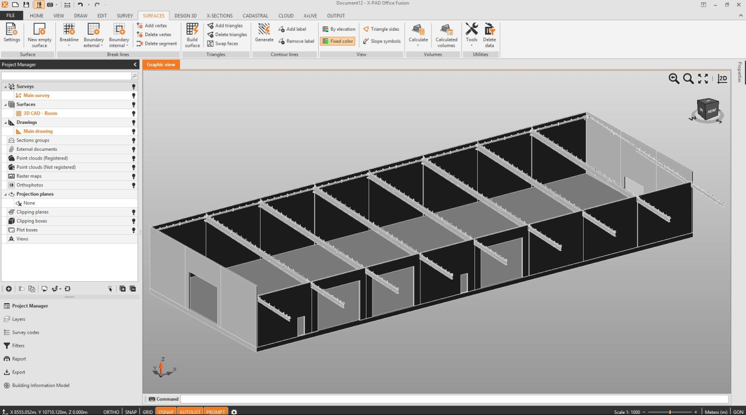The height and width of the screenshot is (415, 746).
Task: Collapse the Surfaces tree node
Action: [x=5, y=105]
